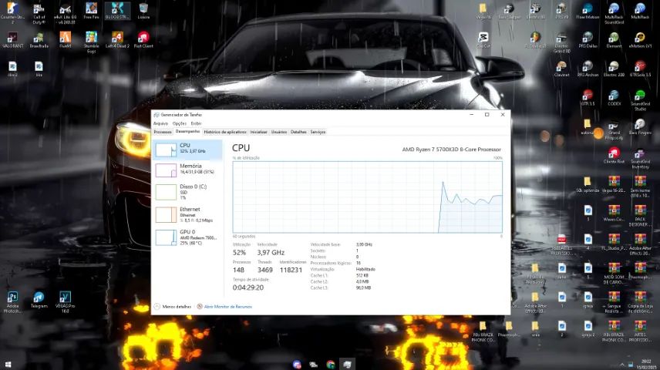Select the Grand Rhapsody desktop icon

tap(614, 129)
